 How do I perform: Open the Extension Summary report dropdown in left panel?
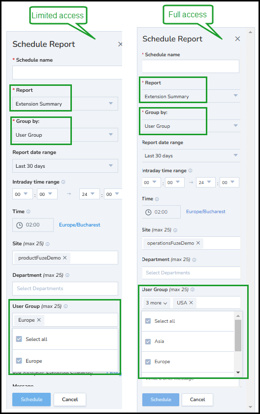(x=65, y=104)
